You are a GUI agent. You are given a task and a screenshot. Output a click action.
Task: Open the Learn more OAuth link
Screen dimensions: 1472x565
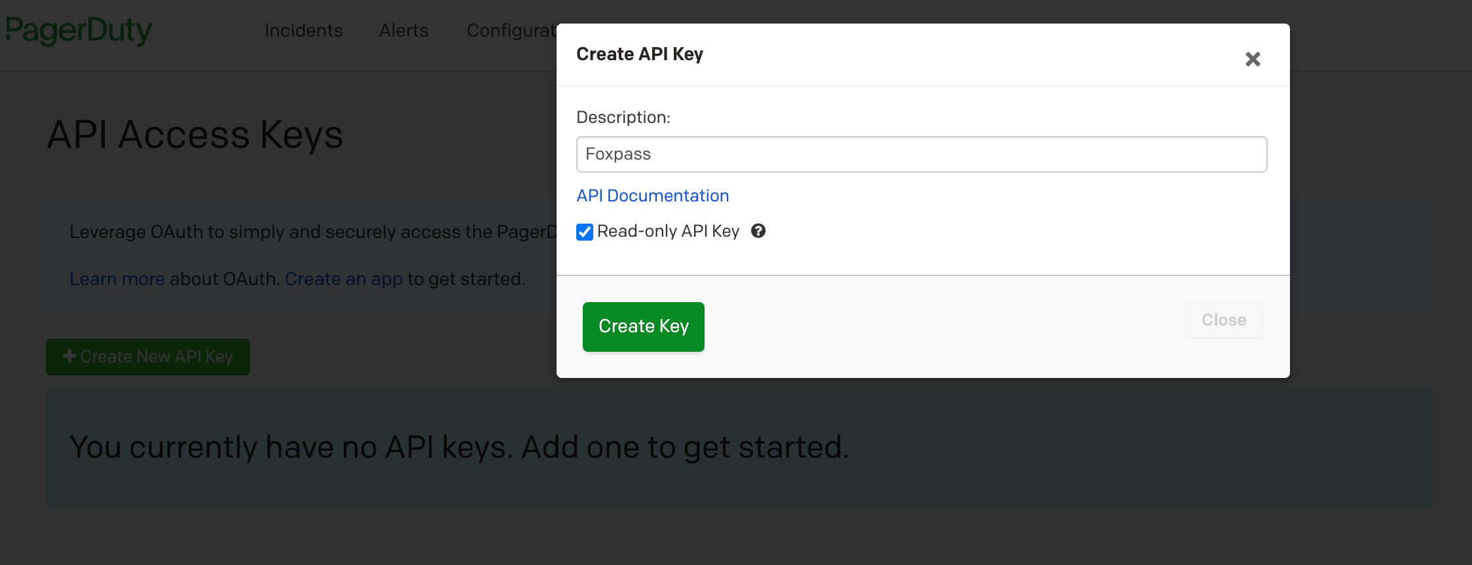pyautogui.click(x=117, y=279)
